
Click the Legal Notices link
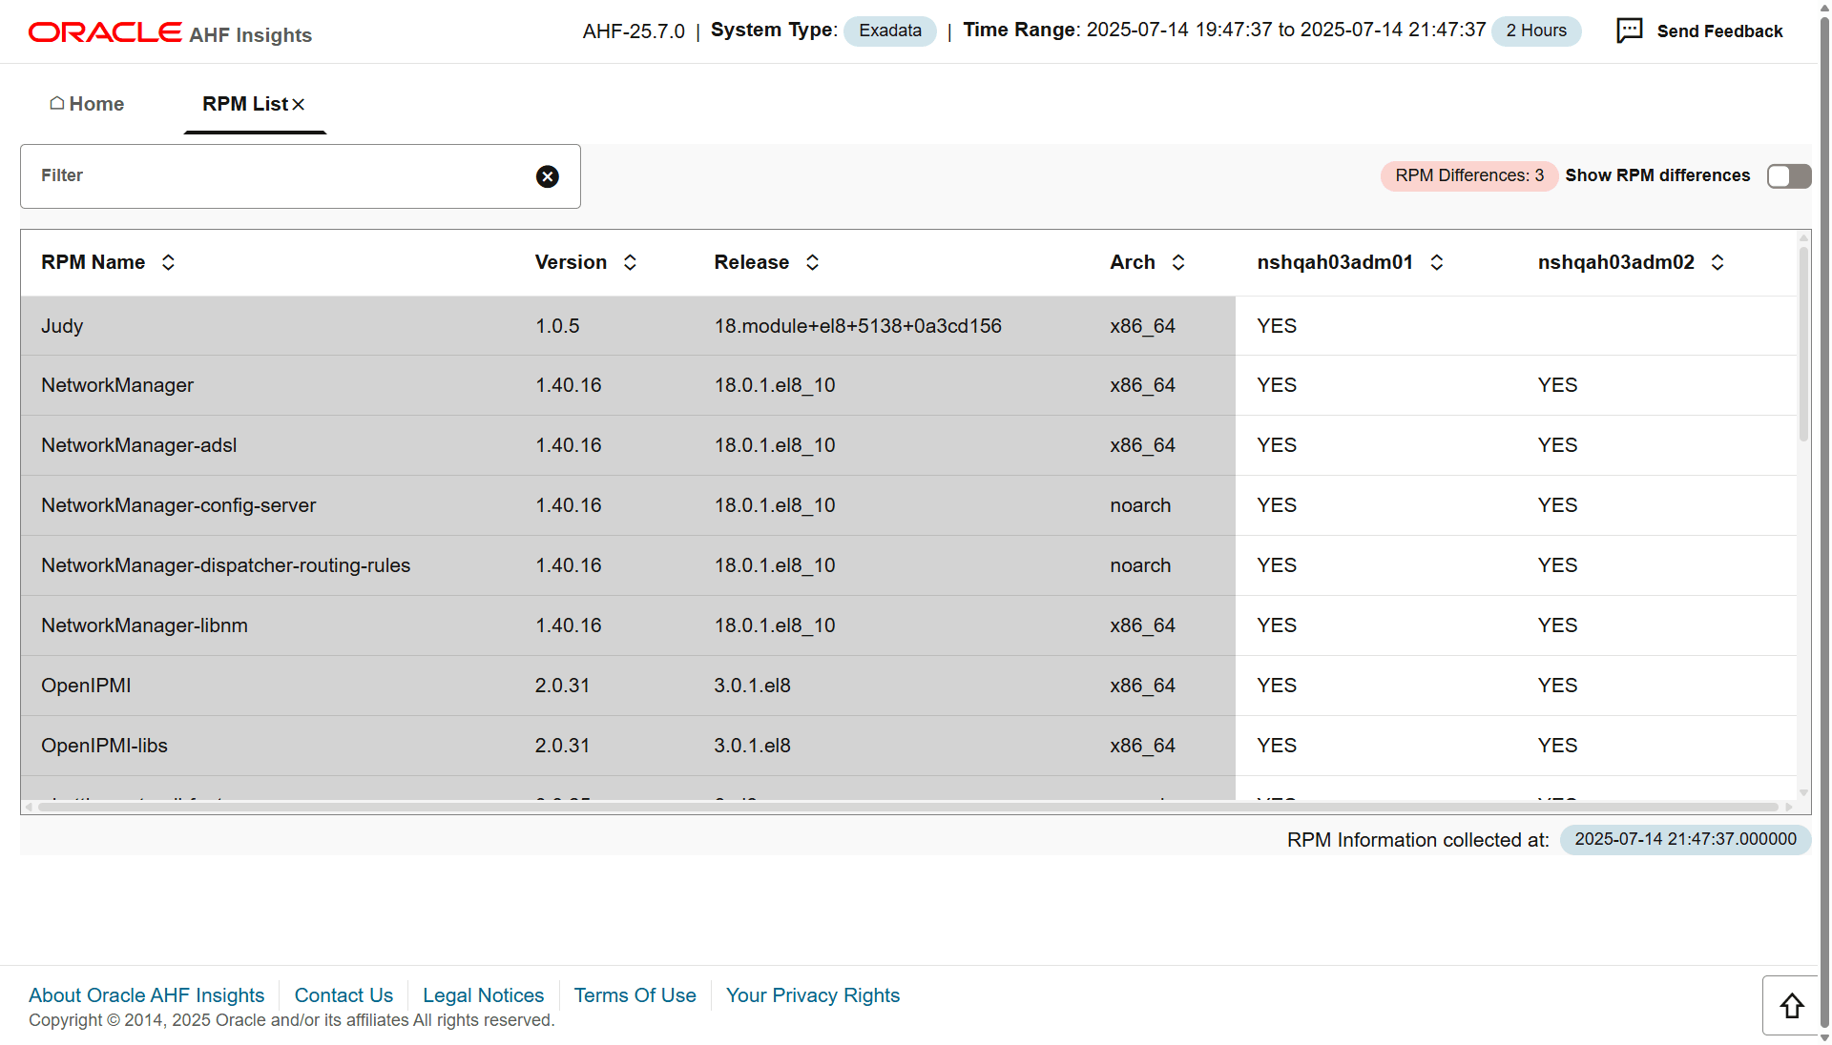483,995
